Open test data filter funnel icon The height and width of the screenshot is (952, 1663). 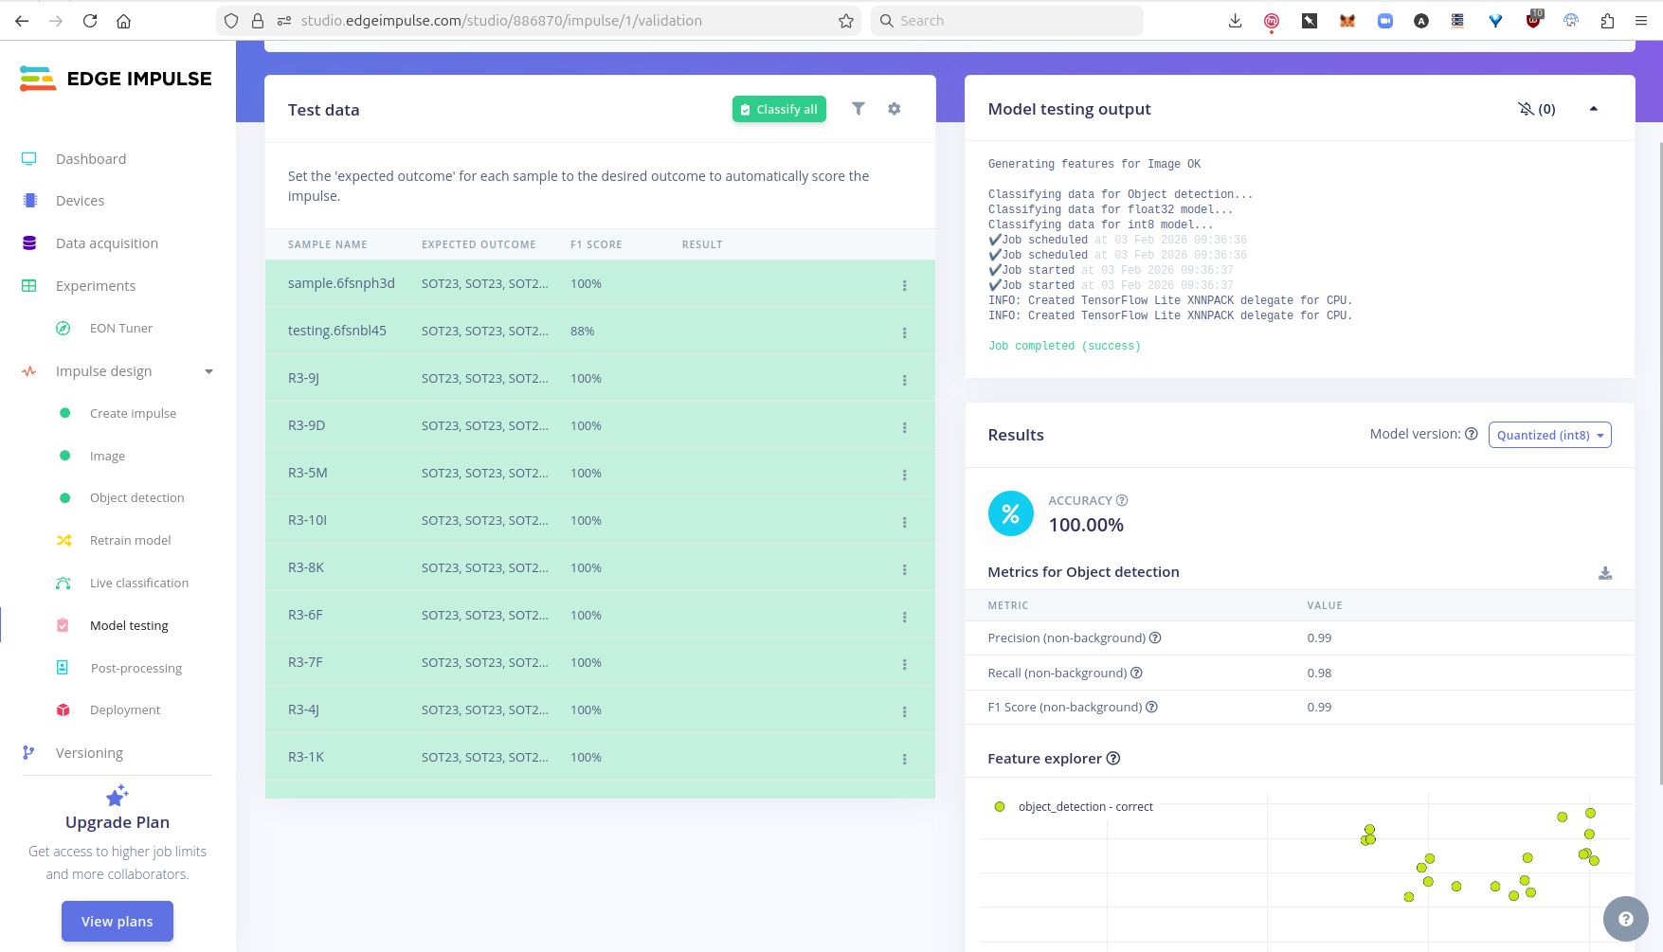point(859,109)
